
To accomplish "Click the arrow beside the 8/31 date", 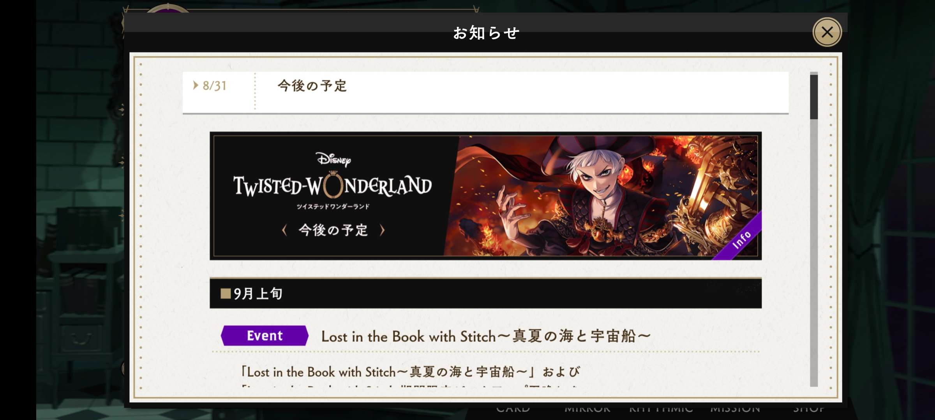I will (196, 85).
